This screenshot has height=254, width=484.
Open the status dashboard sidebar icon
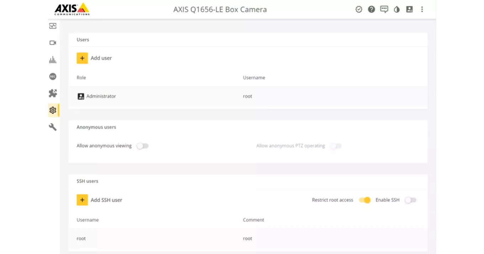[53, 26]
